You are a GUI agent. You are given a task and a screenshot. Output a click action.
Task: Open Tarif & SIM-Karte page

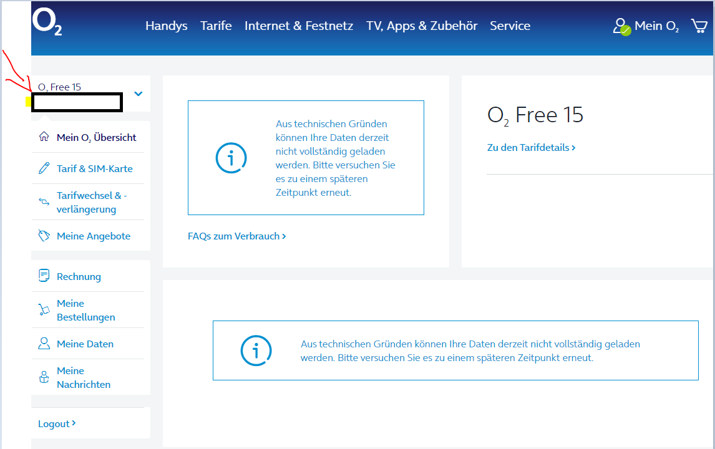click(94, 168)
